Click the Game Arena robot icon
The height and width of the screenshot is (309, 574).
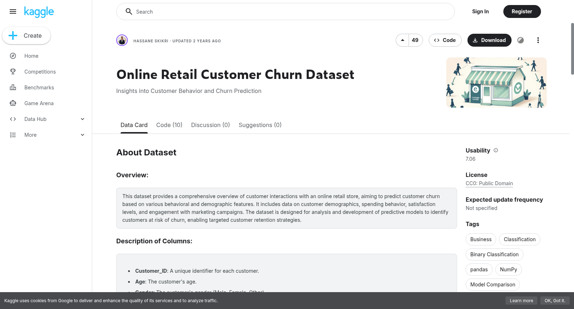13,103
